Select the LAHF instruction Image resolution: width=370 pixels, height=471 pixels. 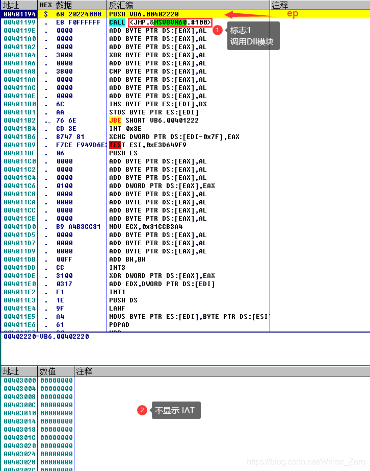117,308
